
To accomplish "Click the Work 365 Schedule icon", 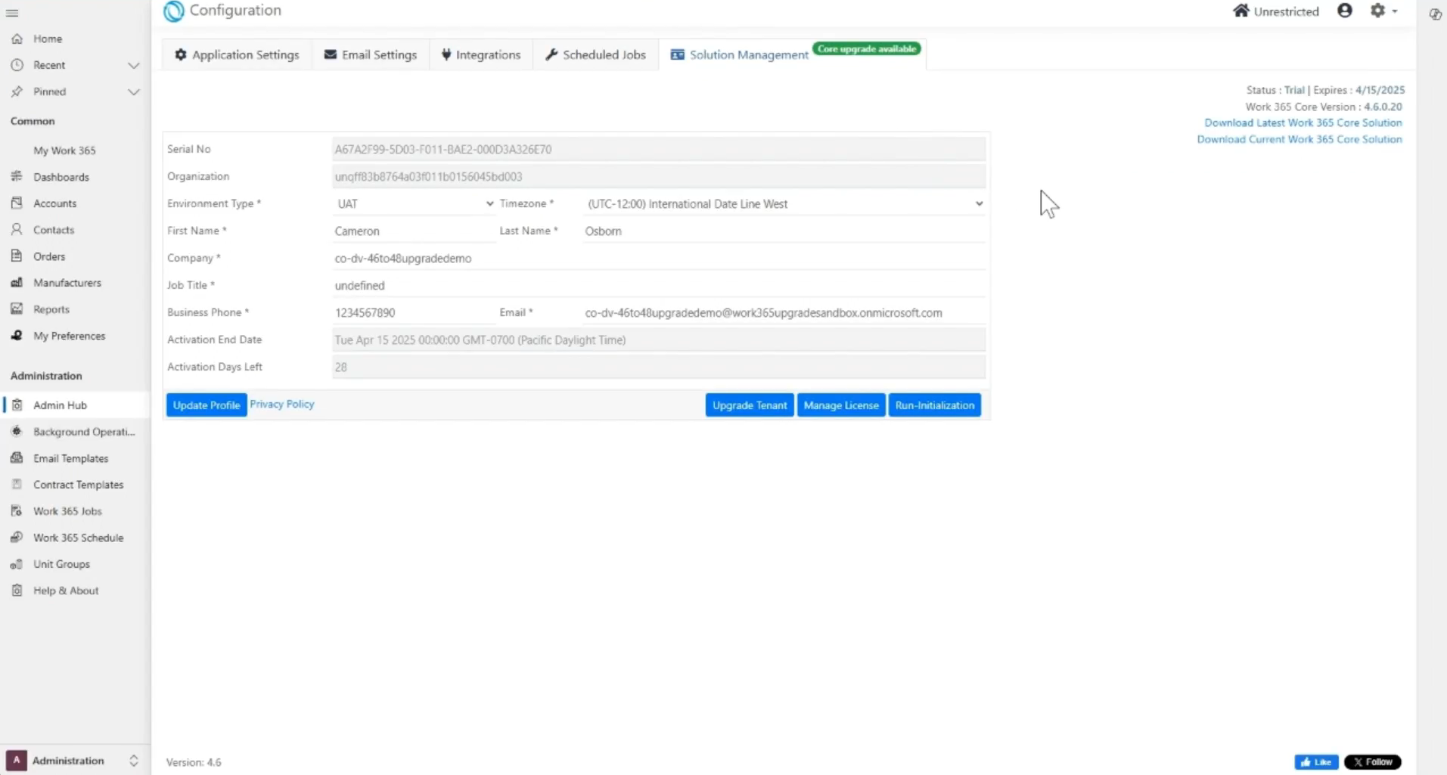I will (17, 538).
